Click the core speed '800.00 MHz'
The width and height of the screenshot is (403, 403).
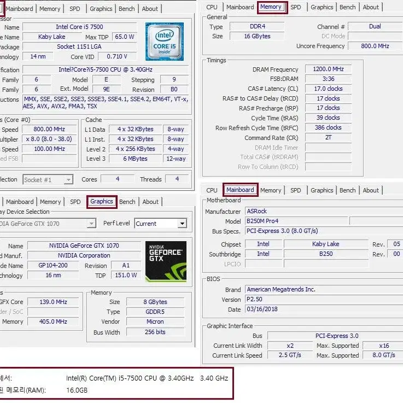49,129
